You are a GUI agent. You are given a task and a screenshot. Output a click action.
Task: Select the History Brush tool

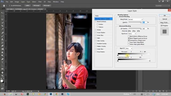2,42
